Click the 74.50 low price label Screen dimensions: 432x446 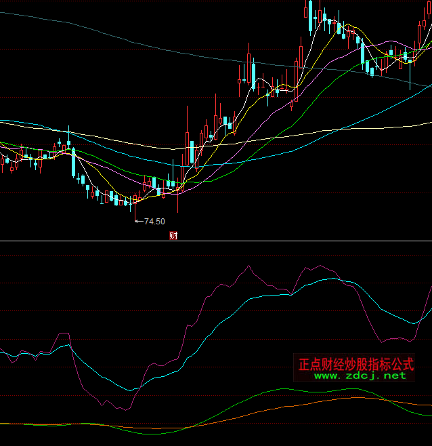[x=154, y=221]
